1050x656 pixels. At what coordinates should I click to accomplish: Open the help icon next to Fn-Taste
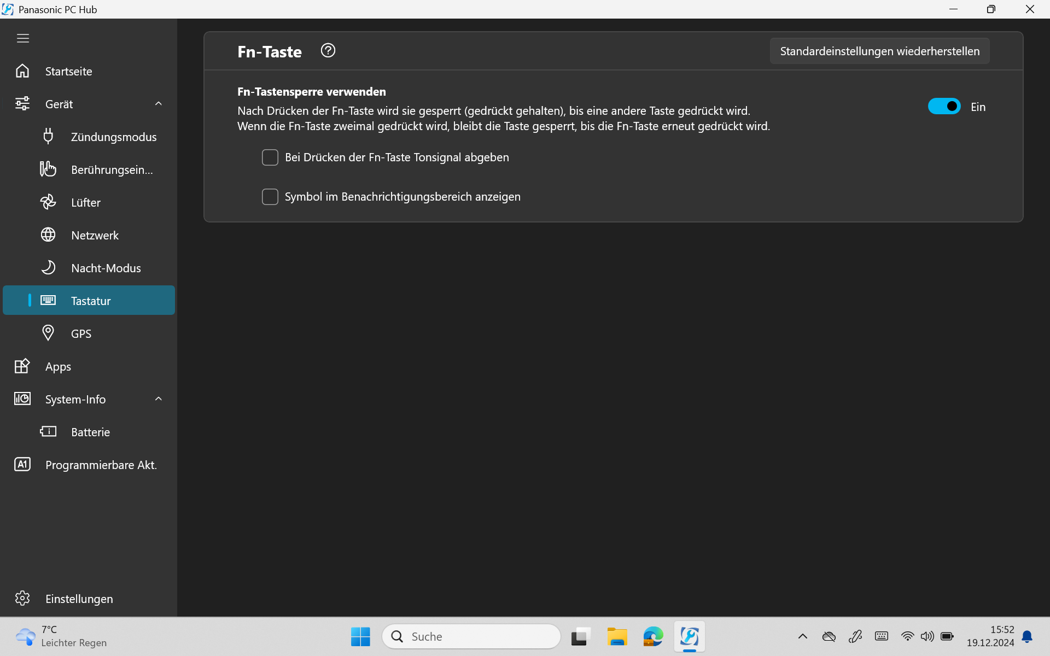tap(328, 51)
